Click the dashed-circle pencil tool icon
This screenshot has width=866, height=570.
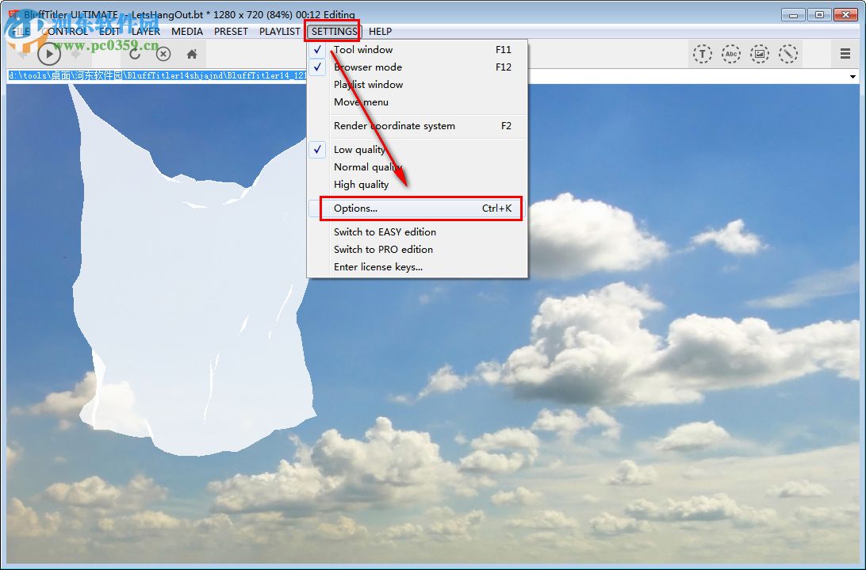[x=788, y=54]
